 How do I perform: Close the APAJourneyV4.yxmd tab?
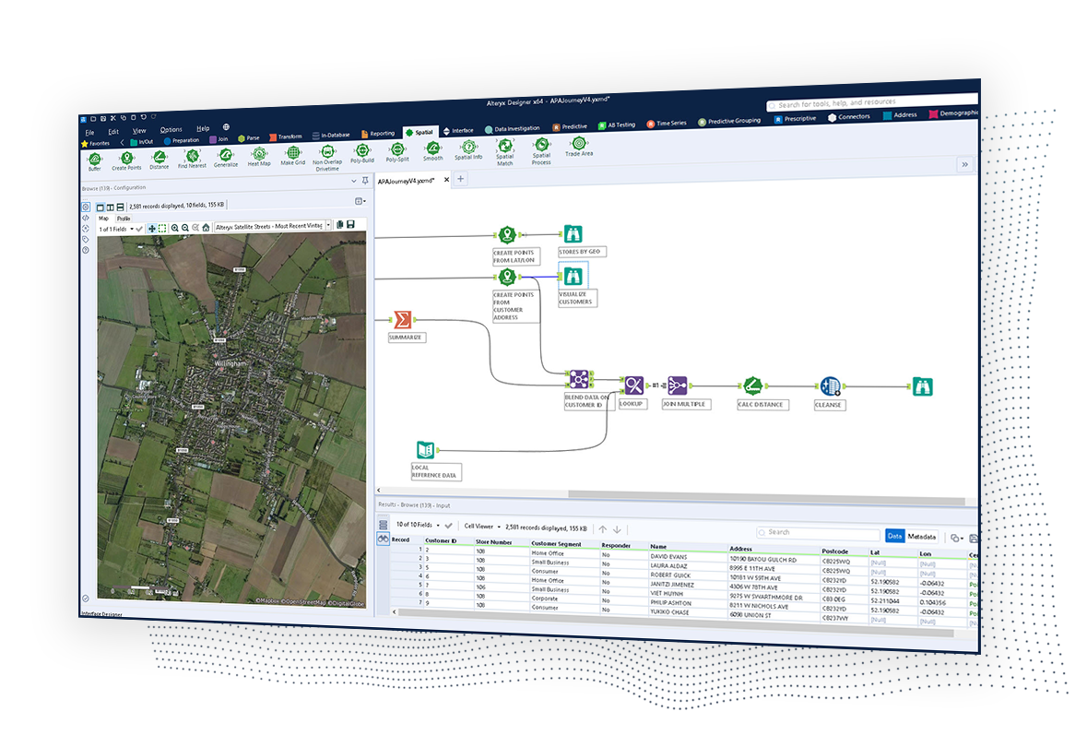[x=446, y=180]
